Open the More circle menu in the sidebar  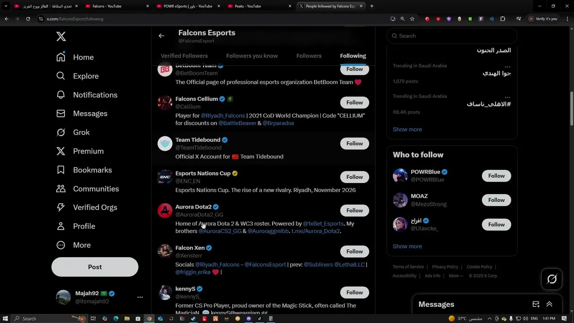(61, 245)
